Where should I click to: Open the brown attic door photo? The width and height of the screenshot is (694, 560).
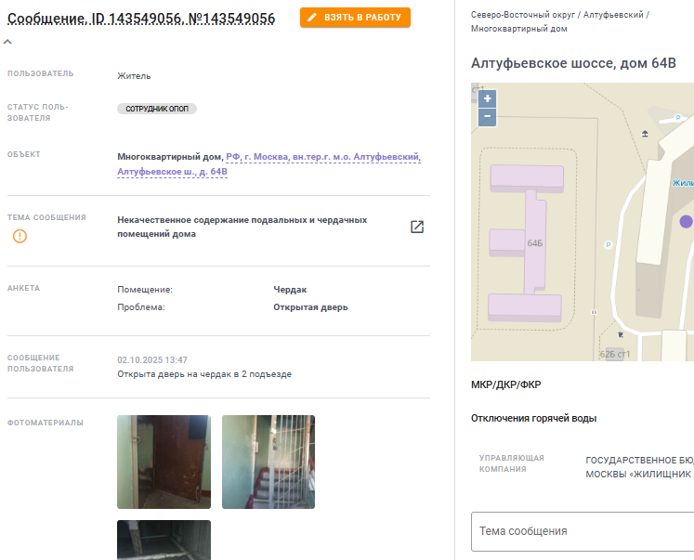point(164,462)
